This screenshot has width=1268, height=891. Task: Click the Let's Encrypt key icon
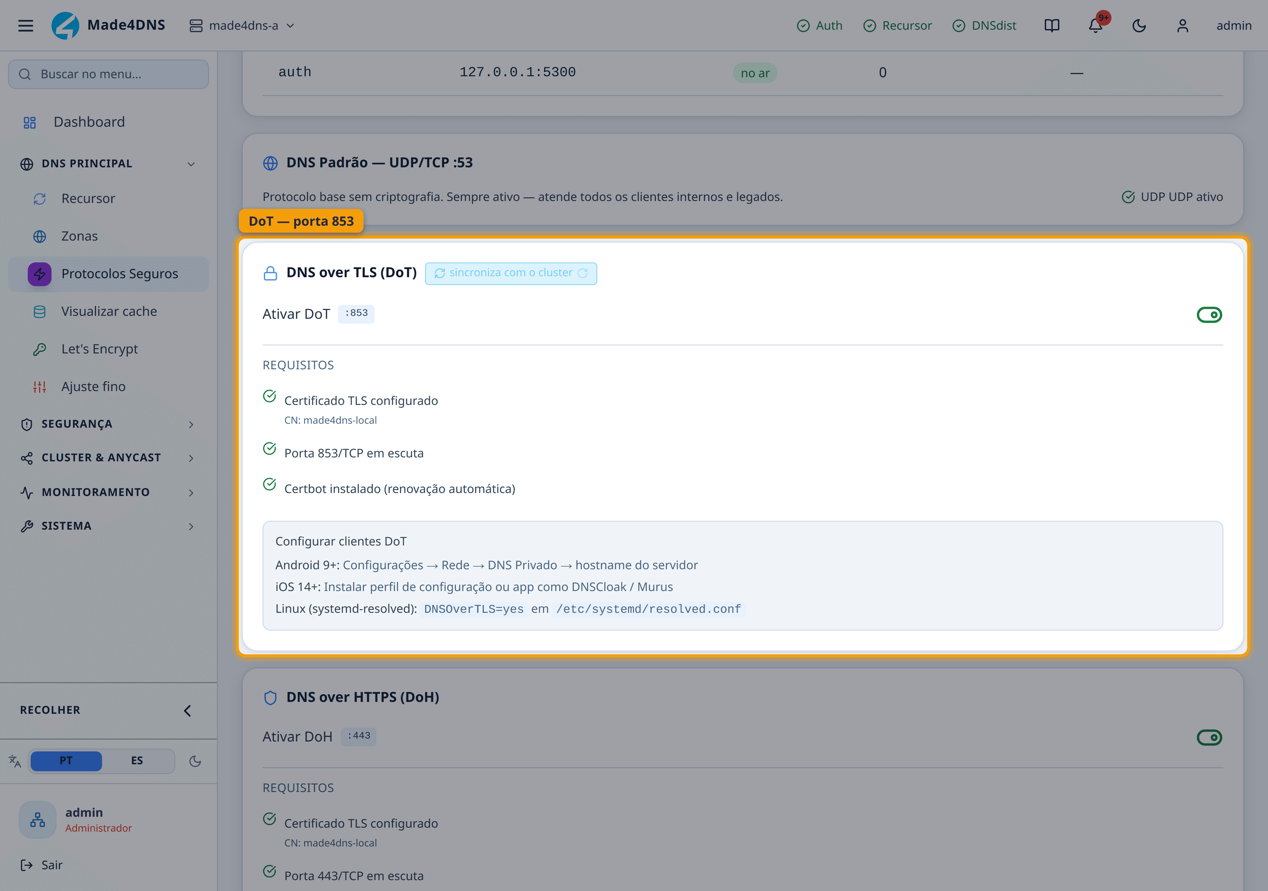(40, 349)
